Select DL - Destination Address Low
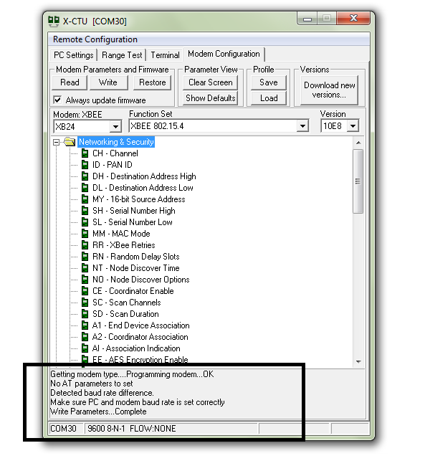 click(x=143, y=188)
